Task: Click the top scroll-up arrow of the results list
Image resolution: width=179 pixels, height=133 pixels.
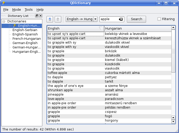Action: pyautogui.click(x=173, y=28)
